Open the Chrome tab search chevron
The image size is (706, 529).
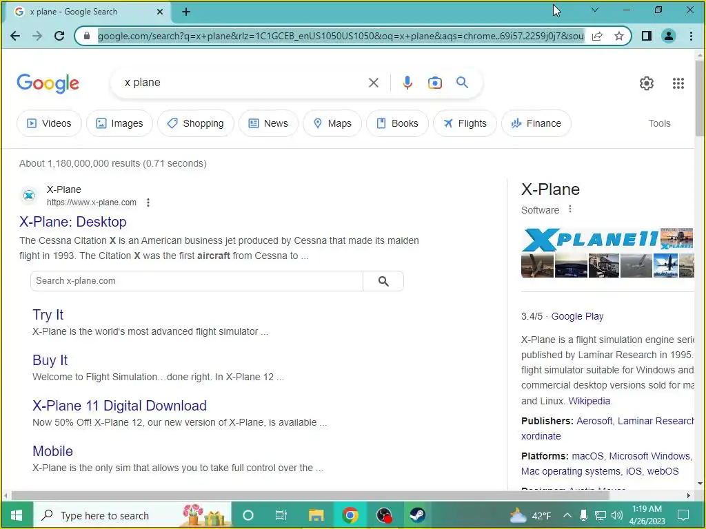click(595, 10)
